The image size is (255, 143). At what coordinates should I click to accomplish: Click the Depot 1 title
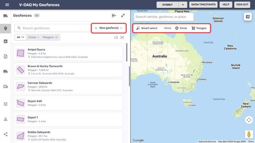click(33, 118)
